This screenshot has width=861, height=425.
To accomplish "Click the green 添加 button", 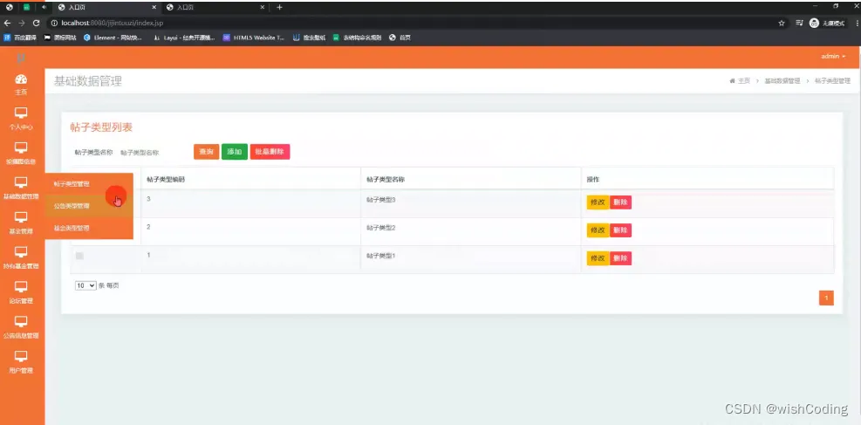I will [x=235, y=152].
